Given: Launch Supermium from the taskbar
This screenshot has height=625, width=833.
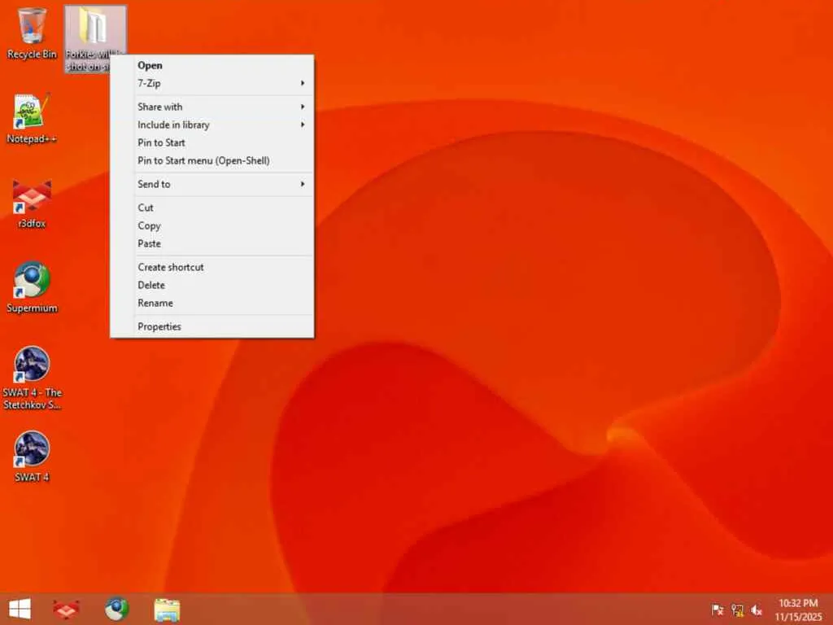Looking at the screenshot, I should [x=116, y=609].
